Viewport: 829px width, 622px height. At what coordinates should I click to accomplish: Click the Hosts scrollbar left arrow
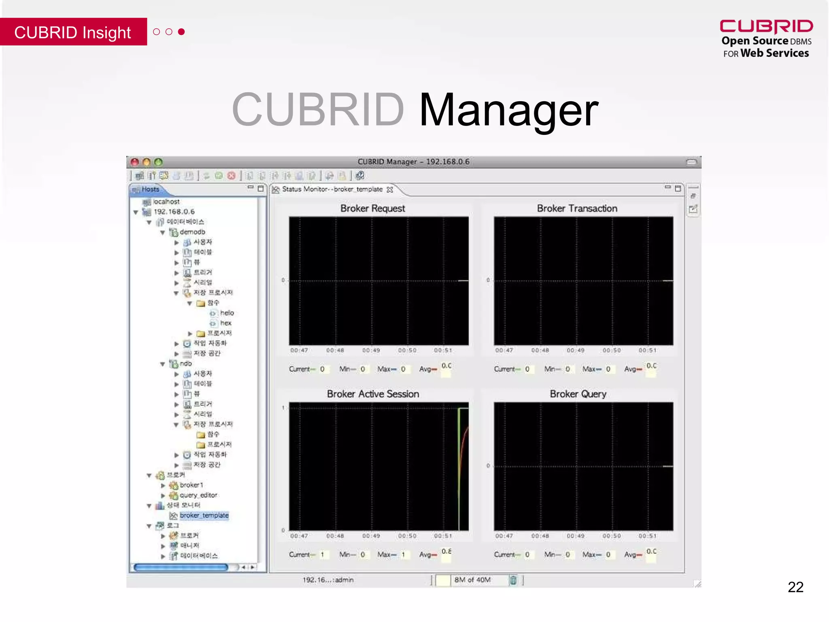pos(243,567)
